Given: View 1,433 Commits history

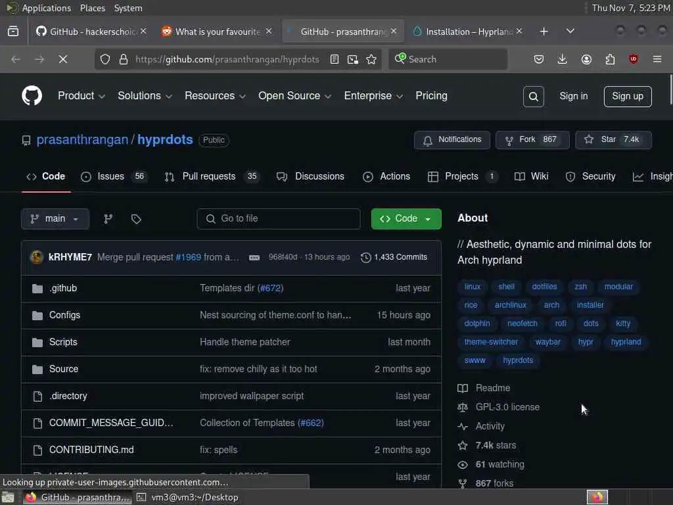Looking at the screenshot, I should tap(394, 257).
